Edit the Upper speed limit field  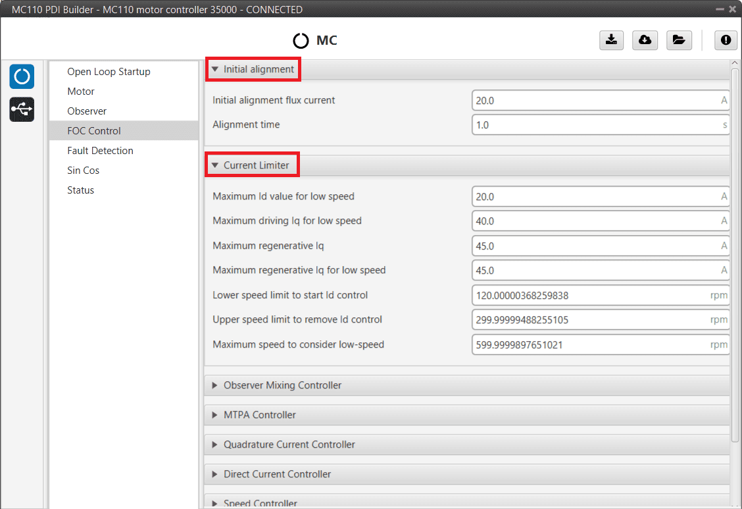(600, 319)
